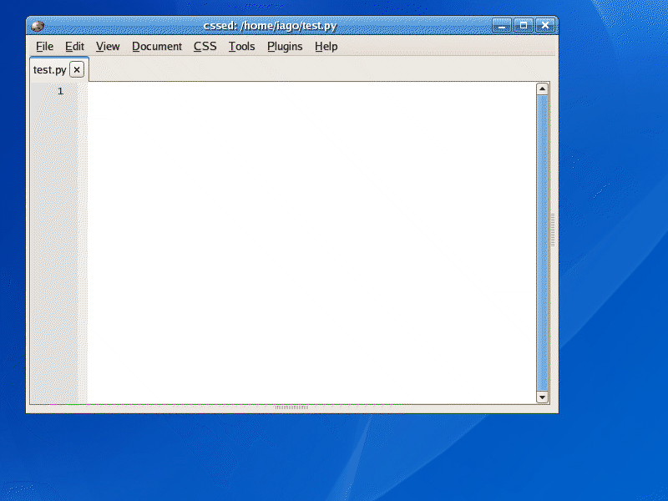Open the Edit menu

[74, 46]
